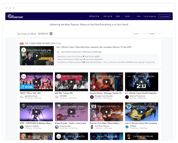This screenshot has height=143, width=178.
Task: Open the MrBeast channel name
Action: (x=133, y=126)
